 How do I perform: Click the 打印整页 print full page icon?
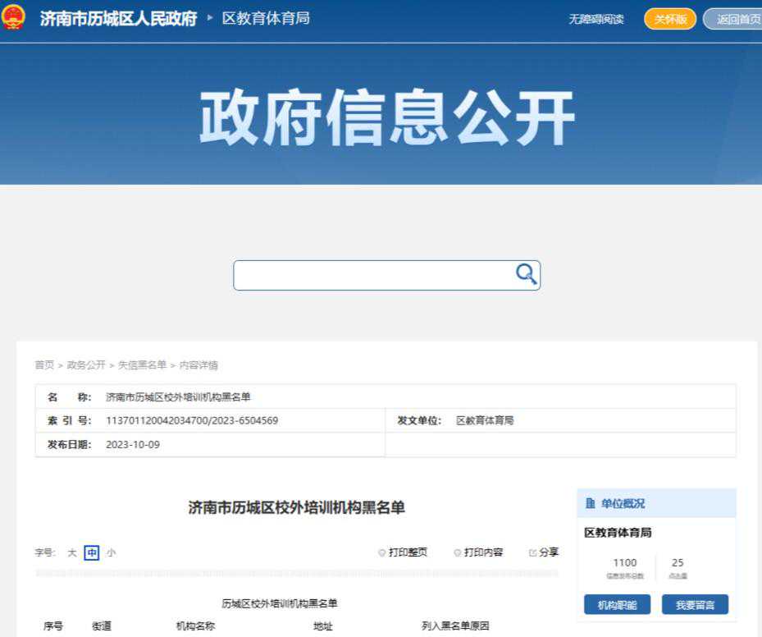(382, 552)
